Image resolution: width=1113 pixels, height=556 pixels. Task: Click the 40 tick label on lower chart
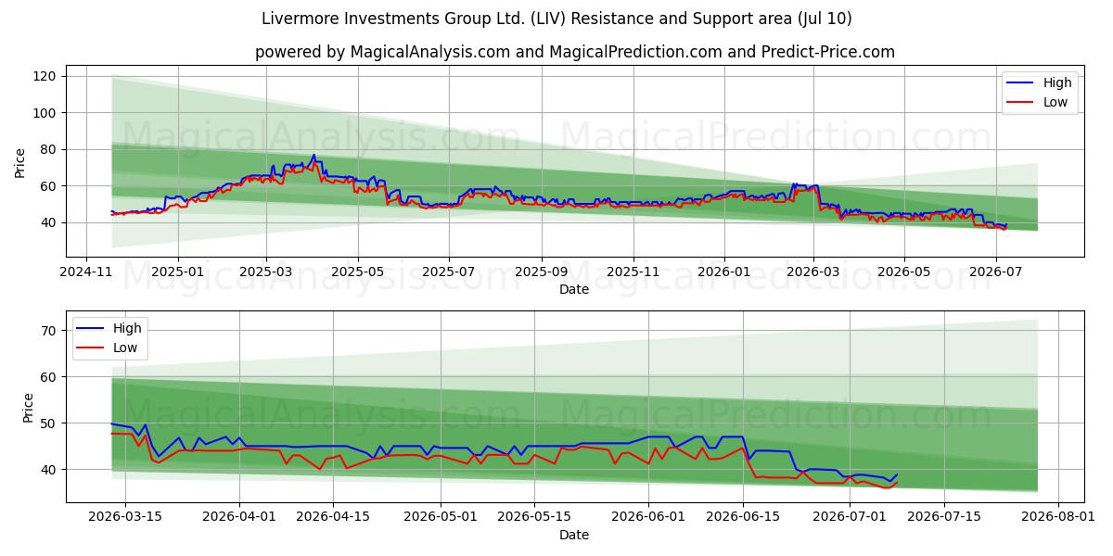tap(50, 470)
